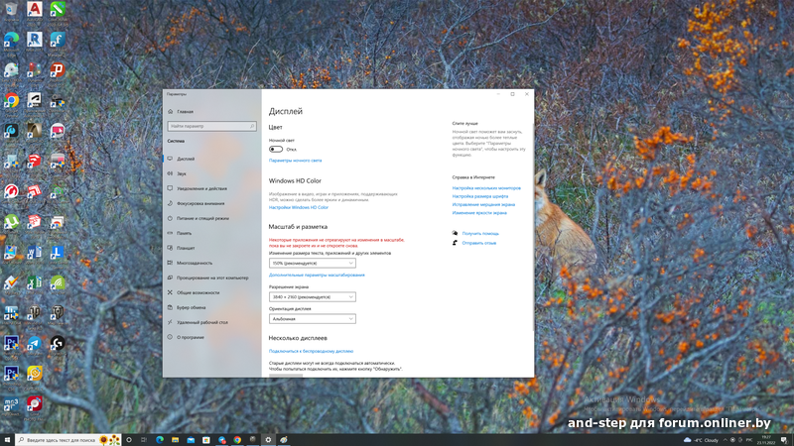Open Task View from the taskbar
This screenshot has width=794, height=446.
(x=144, y=440)
